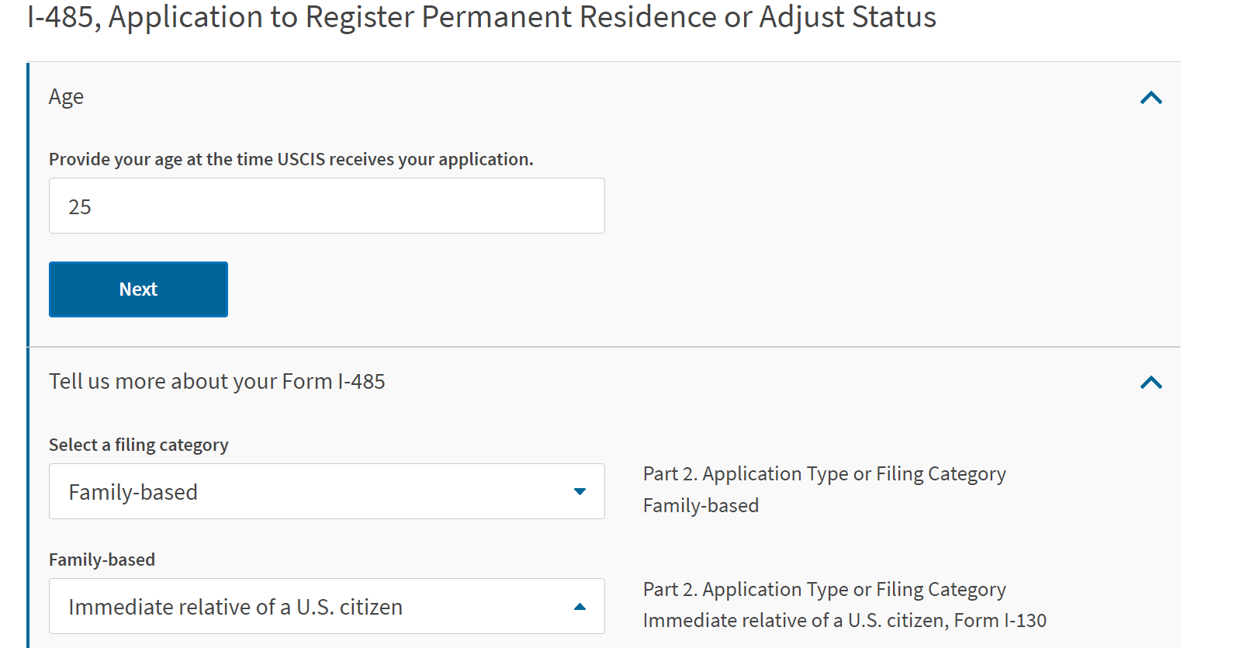This screenshot has width=1239, height=648.
Task: Click the Family-based label above second dropdown
Action: (x=102, y=560)
